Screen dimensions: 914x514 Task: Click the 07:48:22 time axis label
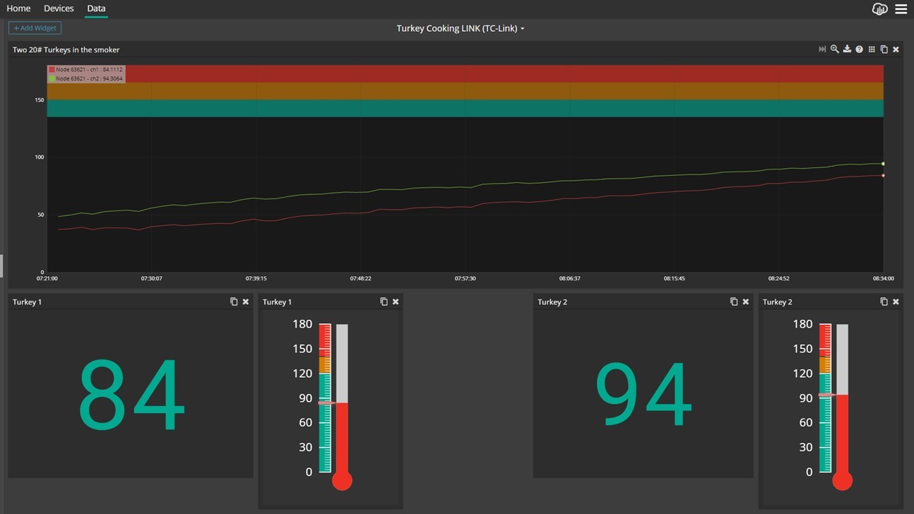click(360, 279)
